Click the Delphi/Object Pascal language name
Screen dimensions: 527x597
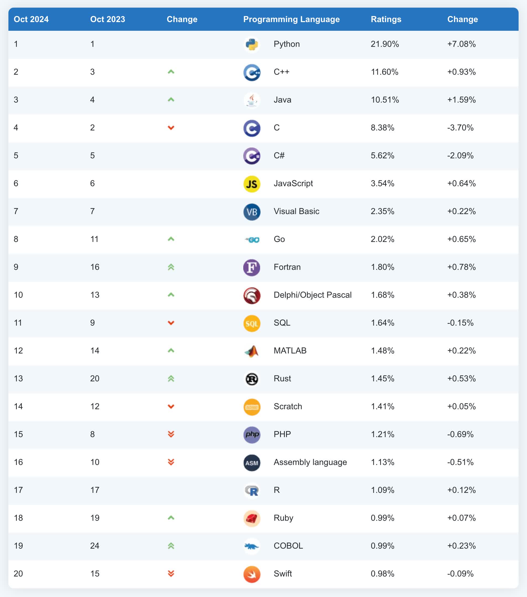(312, 295)
